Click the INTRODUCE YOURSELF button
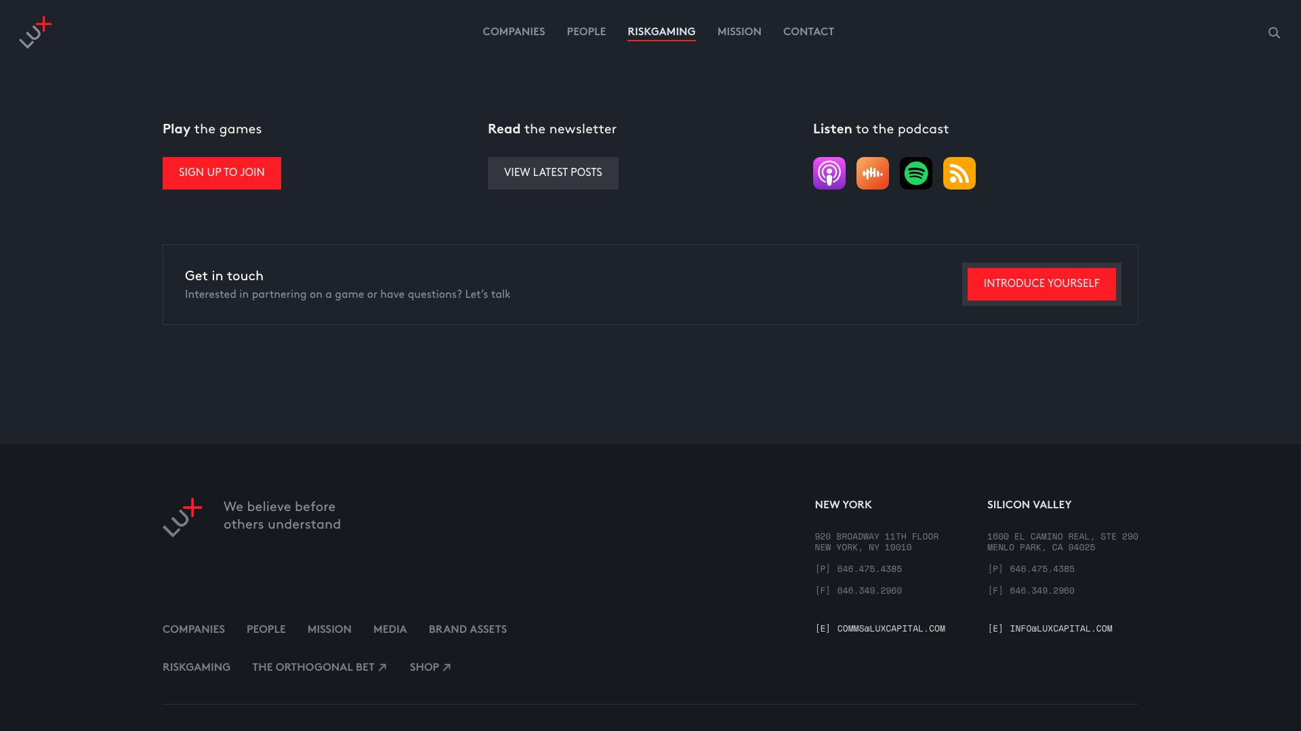 [1041, 284]
